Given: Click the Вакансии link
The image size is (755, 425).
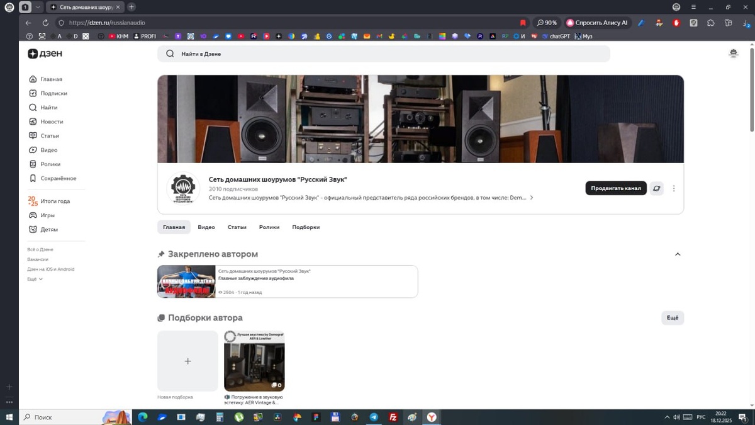Looking at the screenshot, I should pyautogui.click(x=38, y=259).
